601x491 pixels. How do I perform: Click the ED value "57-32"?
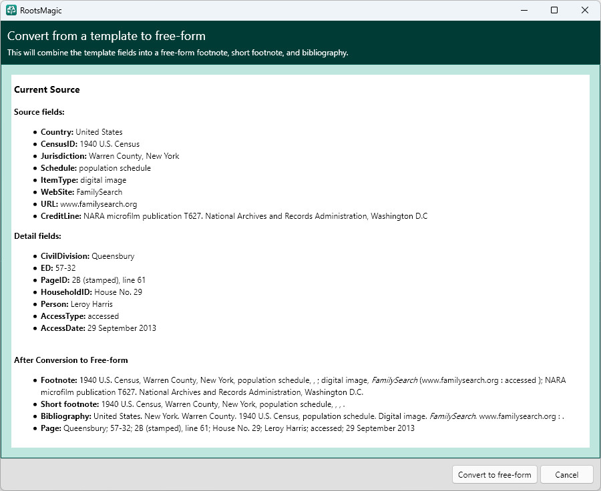[x=65, y=268]
